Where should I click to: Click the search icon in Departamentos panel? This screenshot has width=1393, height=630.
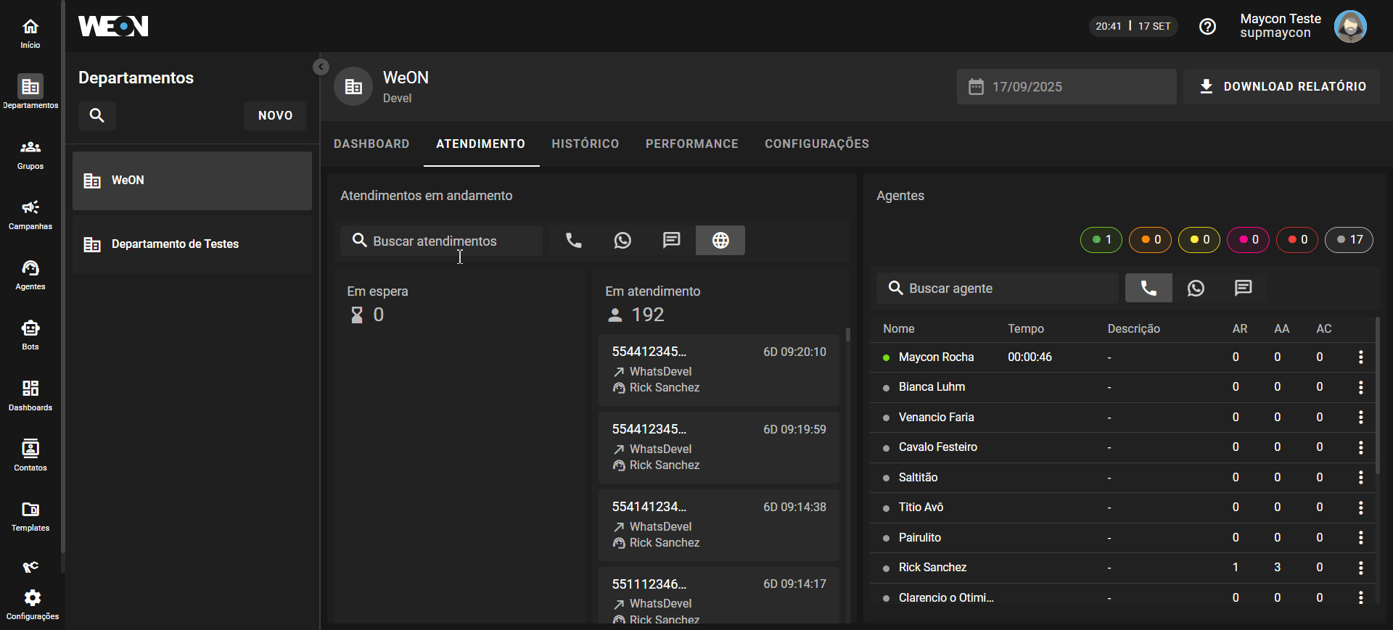point(97,115)
